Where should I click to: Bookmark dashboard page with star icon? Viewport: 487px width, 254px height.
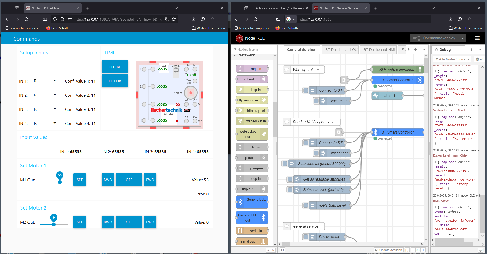(174, 19)
